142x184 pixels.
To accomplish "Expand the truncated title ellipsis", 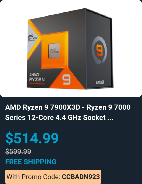I will 110,118.
